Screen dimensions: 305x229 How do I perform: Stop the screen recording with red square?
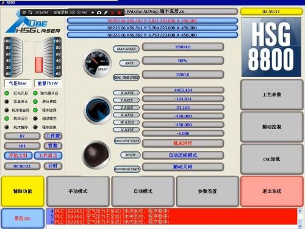tap(120, 13)
